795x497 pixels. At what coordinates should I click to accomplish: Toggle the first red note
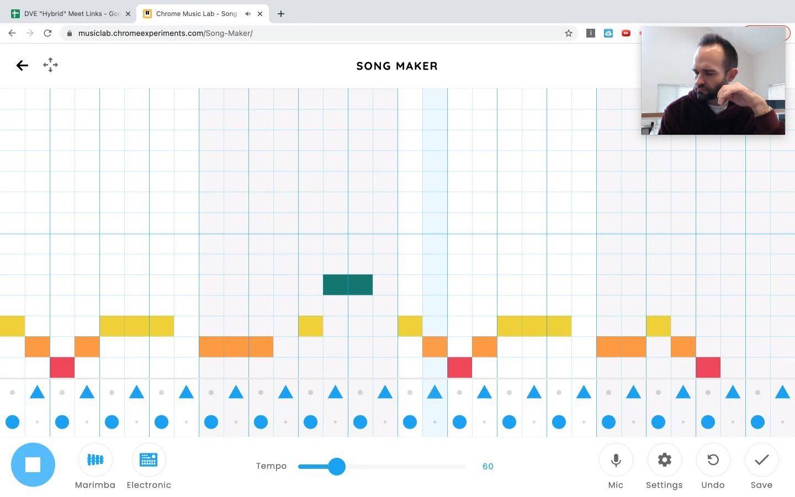(62, 367)
